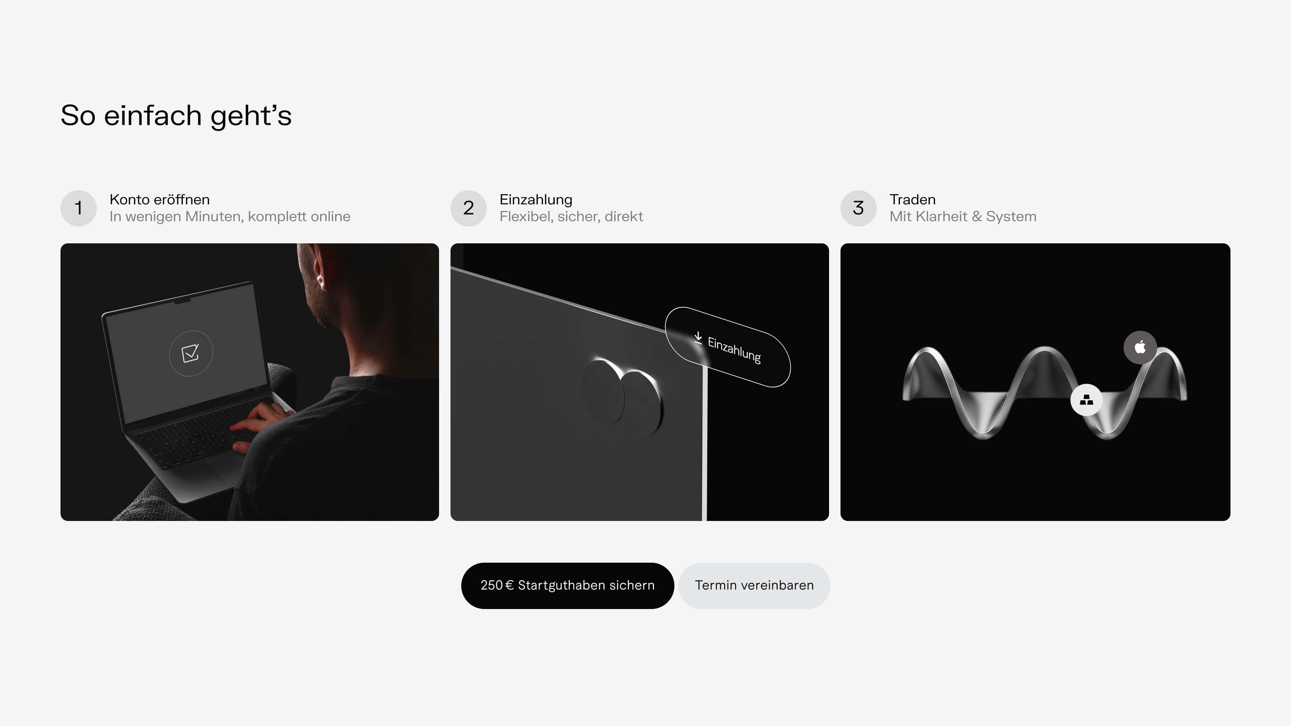The width and height of the screenshot is (1291, 726).
Task: Select the metallic wave trading image
Action: tap(1035, 382)
